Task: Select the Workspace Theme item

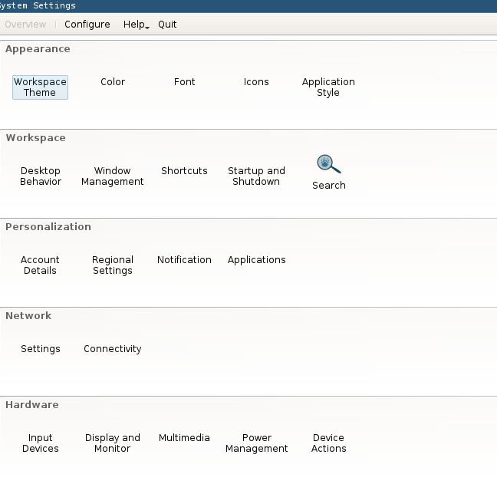Action: click(x=40, y=87)
